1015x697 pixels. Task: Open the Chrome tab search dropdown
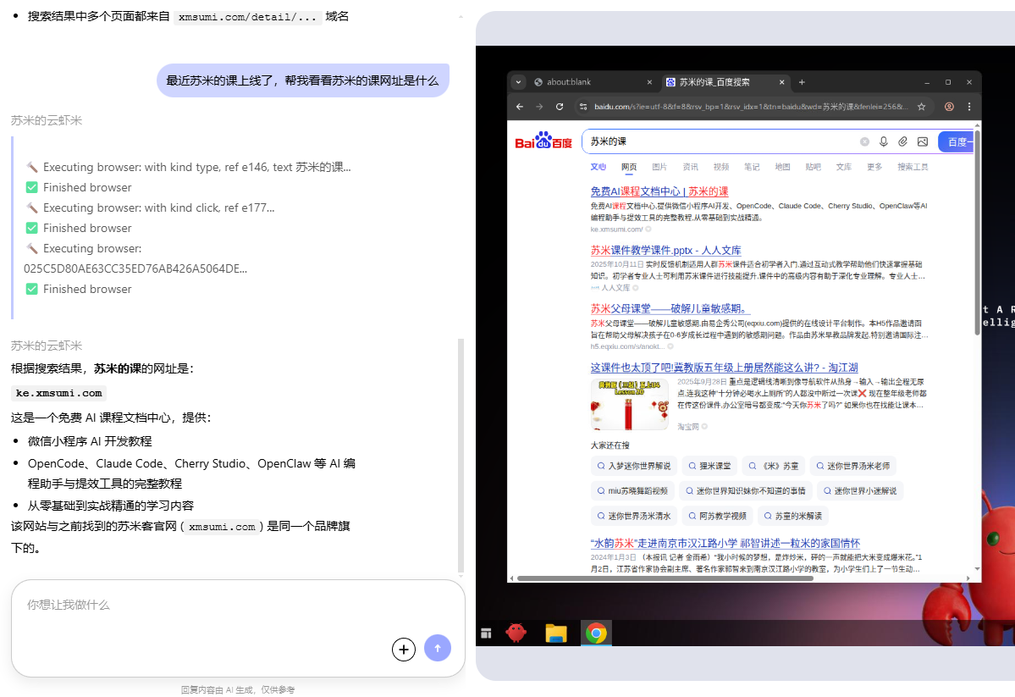click(x=518, y=82)
